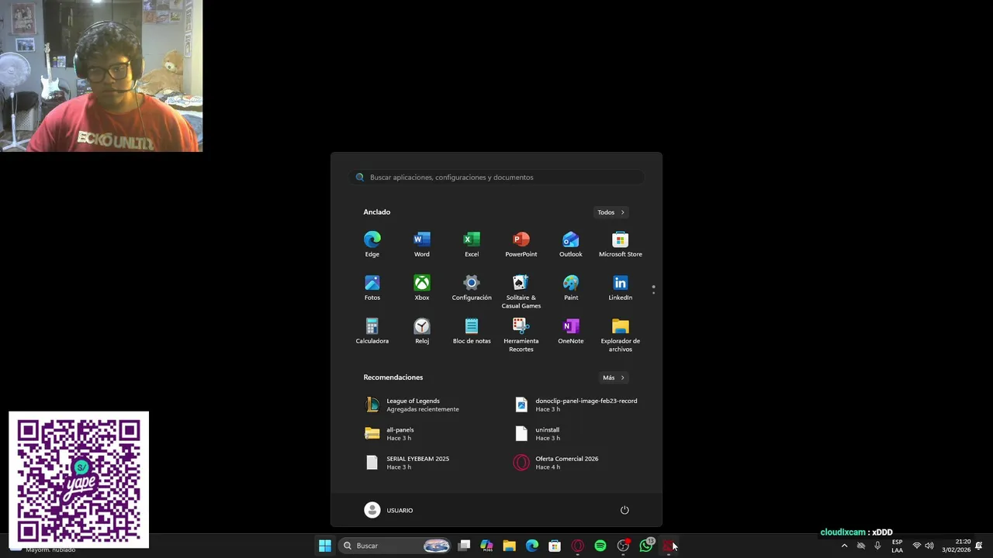
Task: Launch Bloc de notas
Action: point(472,331)
